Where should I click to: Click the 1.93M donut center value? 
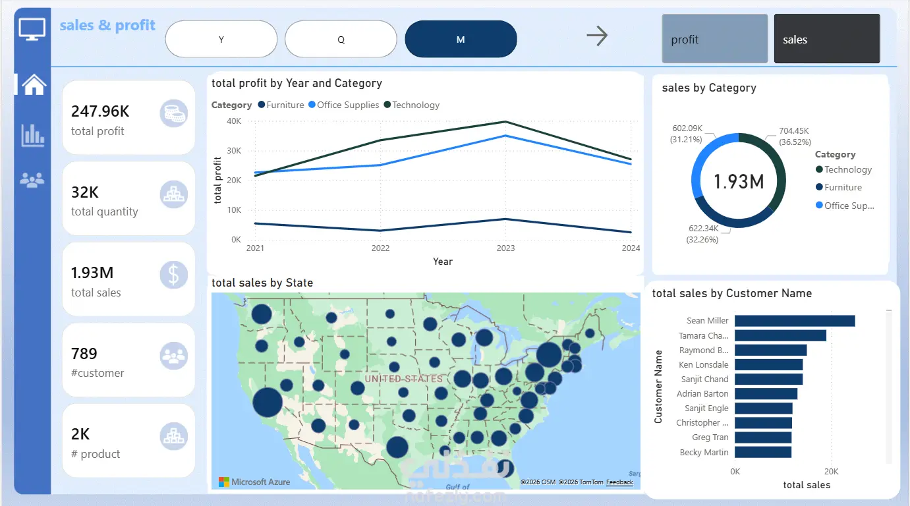pyautogui.click(x=739, y=181)
